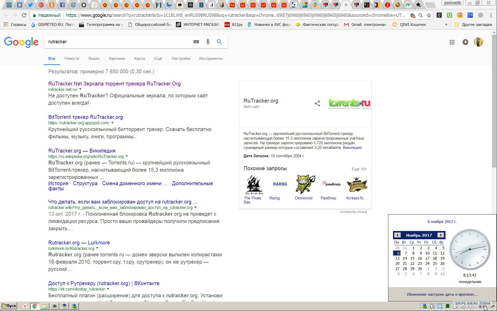Open 'BitTorrent трекер RuTracker.org' result
The image size is (497, 311).
(85, 117)
